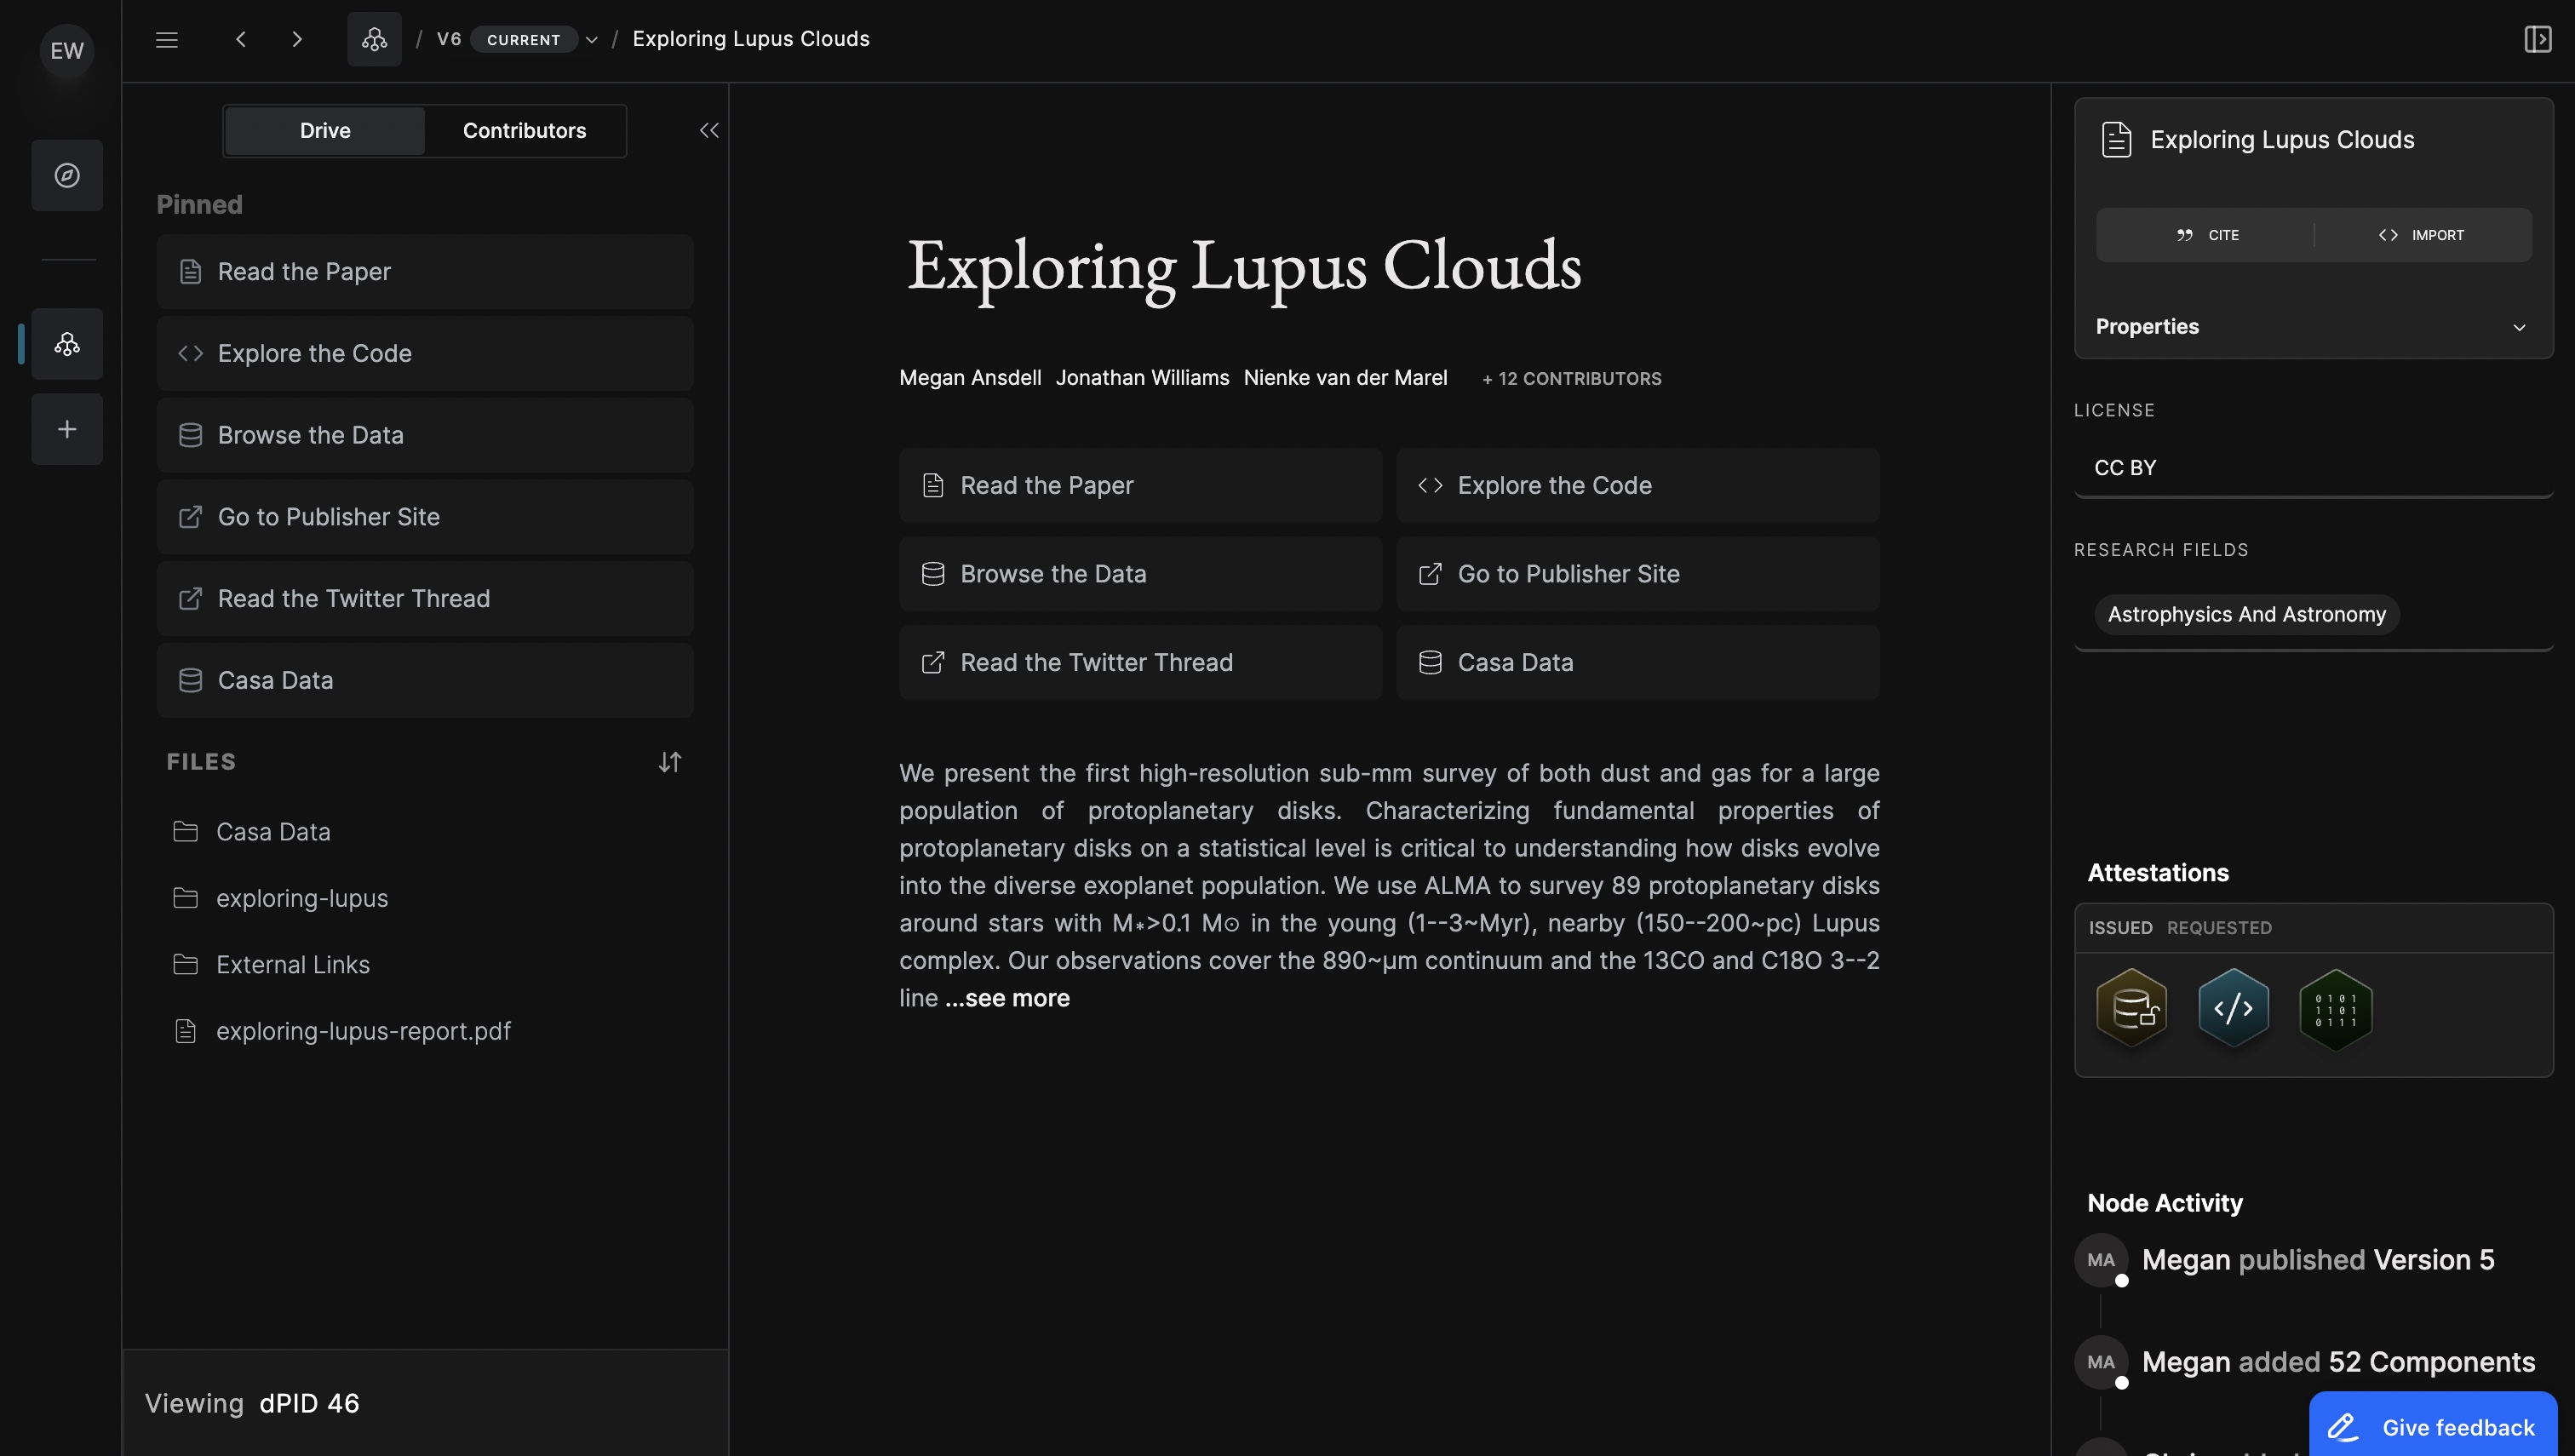Select Issued attestations filter

2120,928
